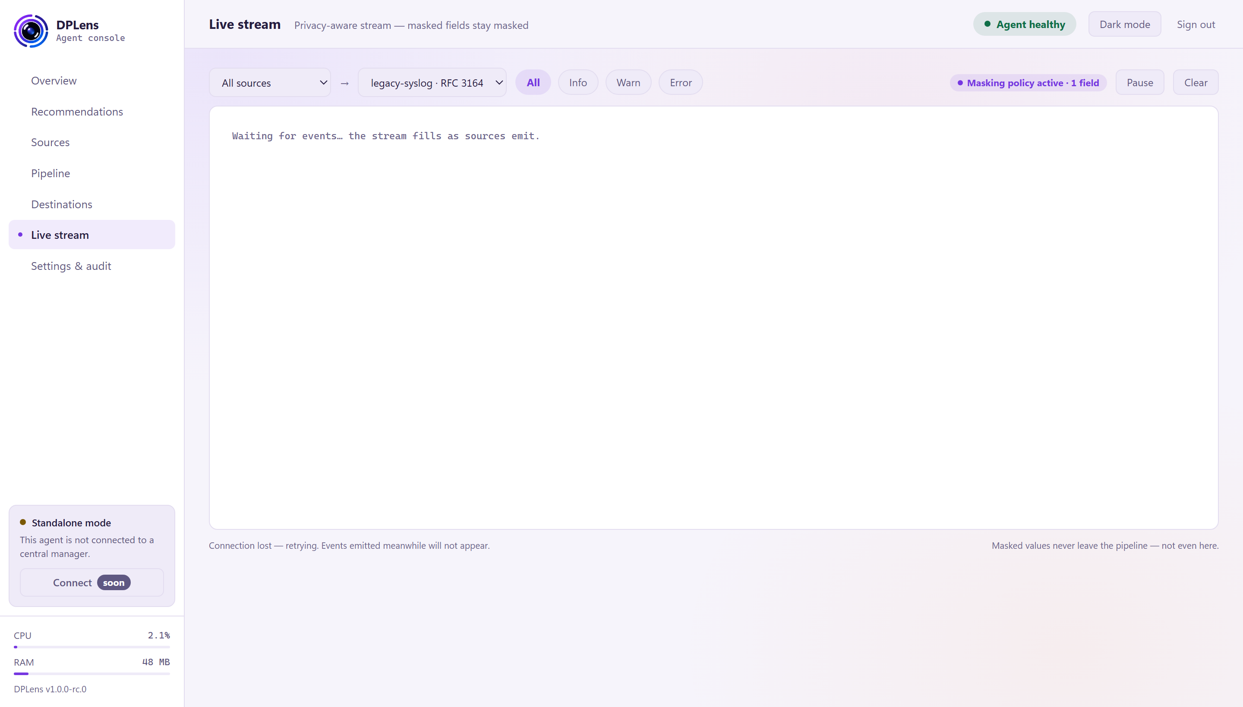Viewport: 1243px width, 707px height.
Task: Click 'This agent is not connected' description
Action: 86,547
